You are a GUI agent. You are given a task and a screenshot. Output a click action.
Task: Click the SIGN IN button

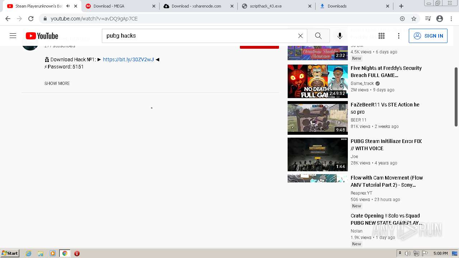[x=428, y=36]
